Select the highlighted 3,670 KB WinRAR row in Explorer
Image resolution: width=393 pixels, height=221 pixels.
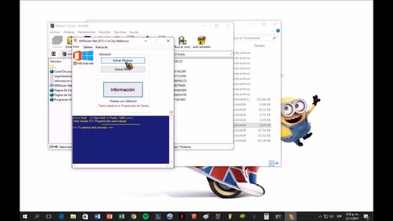tap(252, 125)
